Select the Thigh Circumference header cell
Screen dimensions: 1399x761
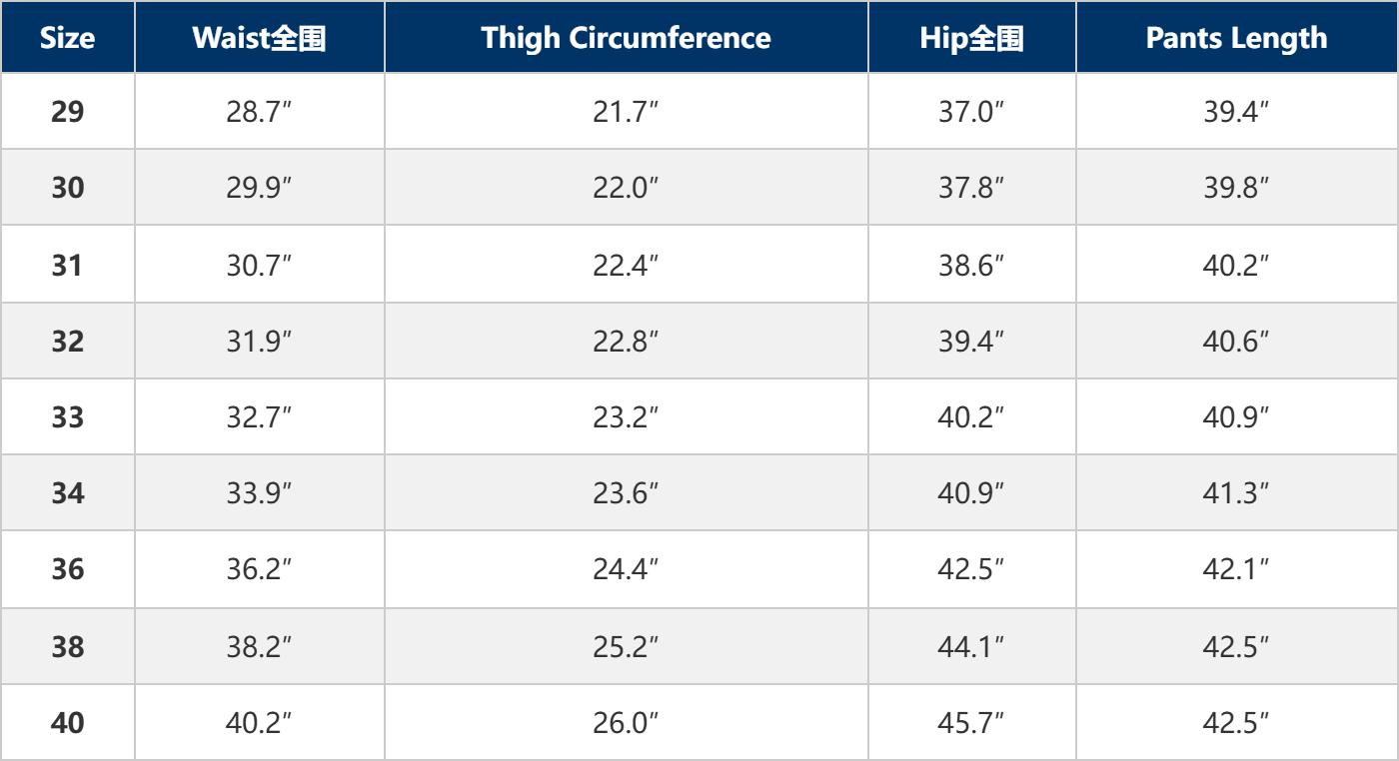tap(626, 38)
